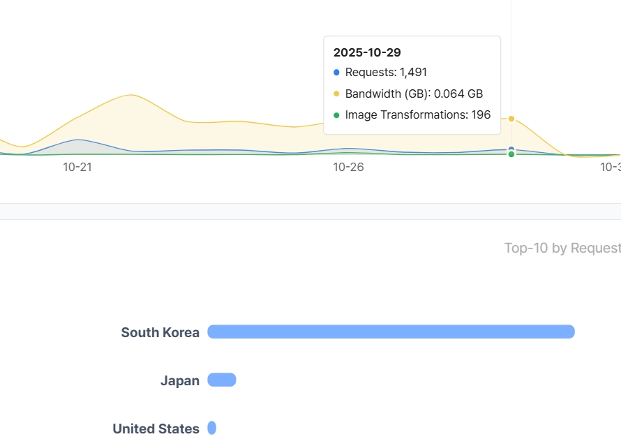Click the Japan country label

pyautogui.click(x=179, y=380)
